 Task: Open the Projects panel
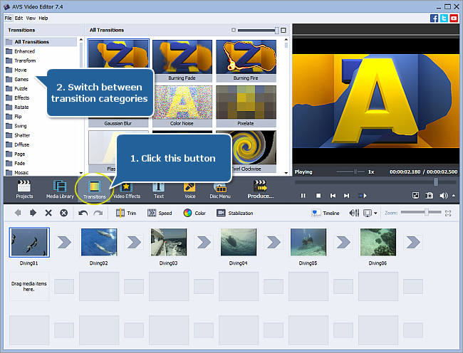(x=24, y=190)
